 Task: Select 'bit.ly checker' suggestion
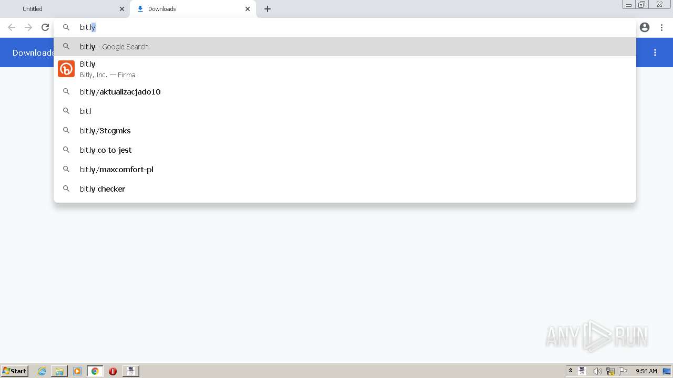pos(345,189)
